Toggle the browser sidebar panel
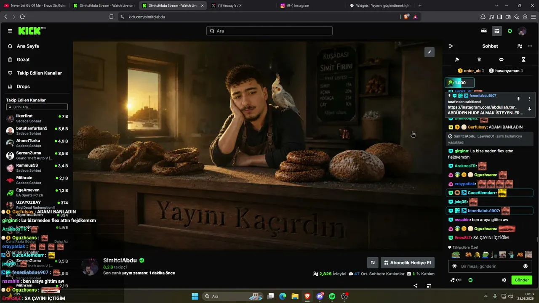Screen dimensions: 539x303 (500, 17)
